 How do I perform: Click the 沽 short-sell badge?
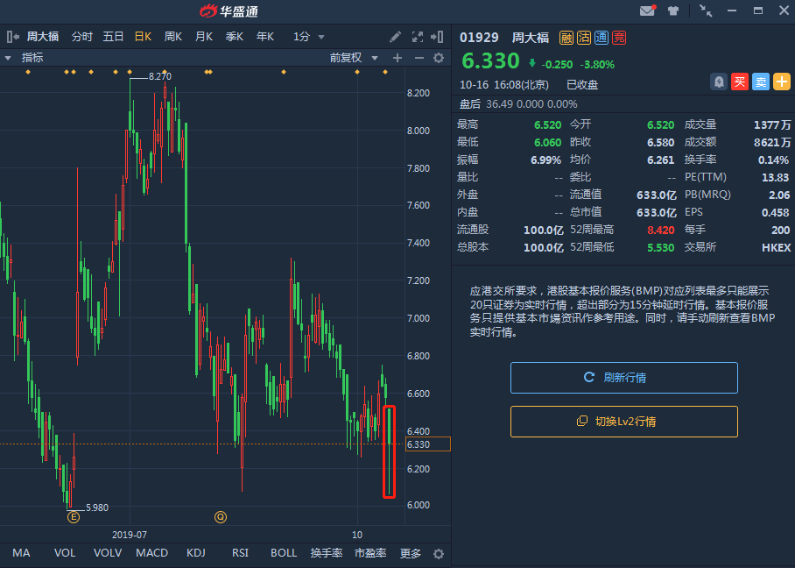(584, 38)
